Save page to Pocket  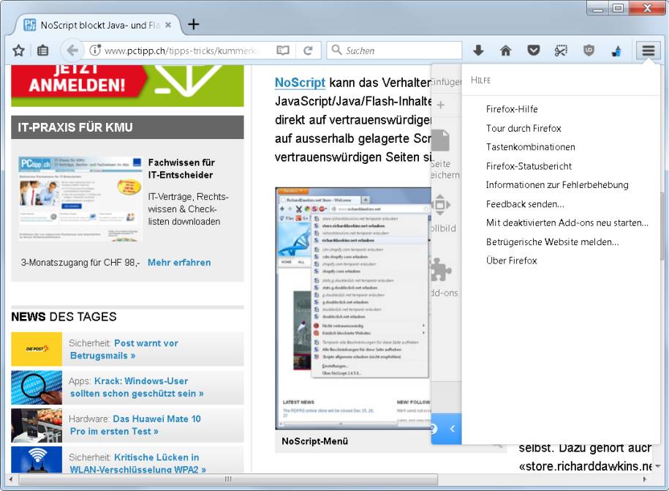[534, 50]
